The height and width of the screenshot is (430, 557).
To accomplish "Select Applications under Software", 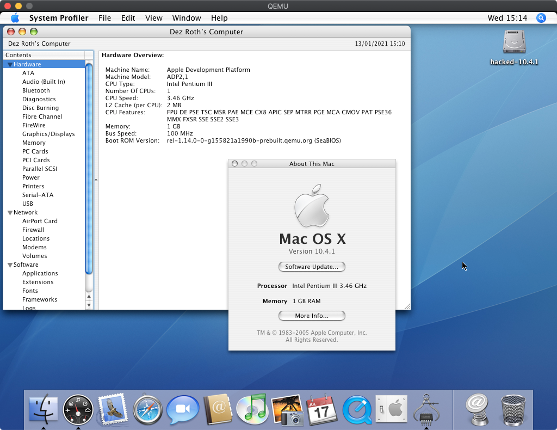I will (40, 273).
